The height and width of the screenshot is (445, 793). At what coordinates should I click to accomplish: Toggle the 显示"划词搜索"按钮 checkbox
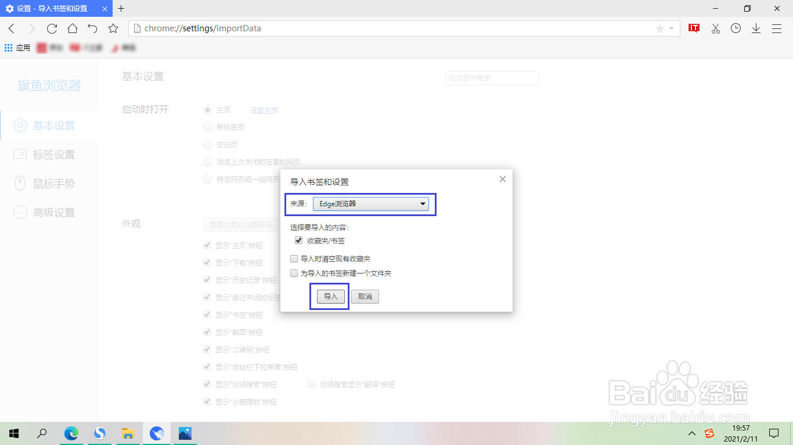click(207, 384)
